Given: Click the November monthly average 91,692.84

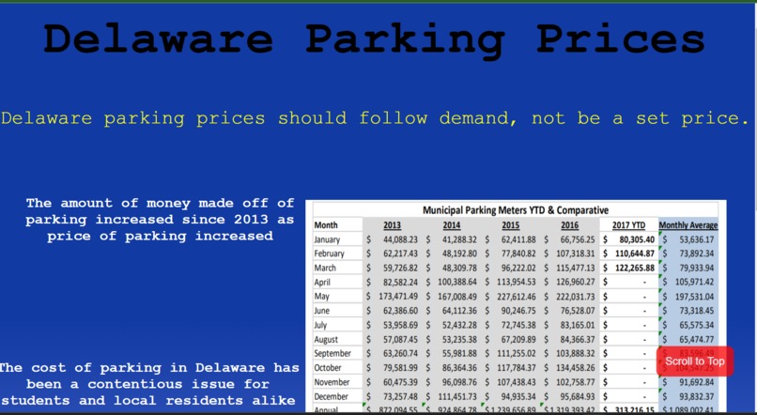Looking at the screenshot, I should (696, 382).
